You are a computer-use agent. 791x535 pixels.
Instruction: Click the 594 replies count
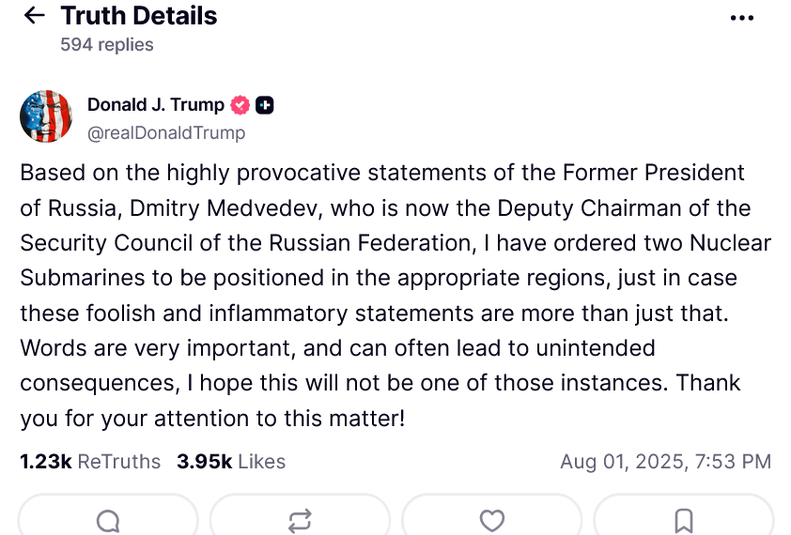point(106,44)
